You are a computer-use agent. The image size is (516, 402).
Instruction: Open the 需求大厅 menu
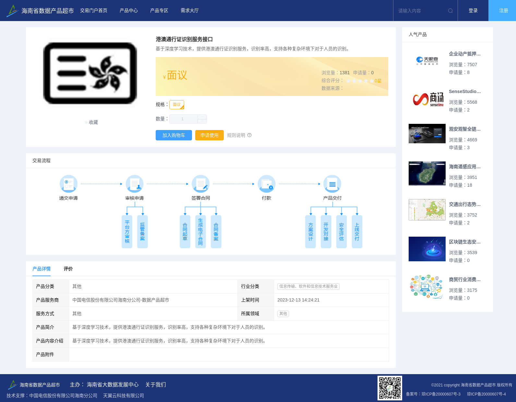coord(190,11)
